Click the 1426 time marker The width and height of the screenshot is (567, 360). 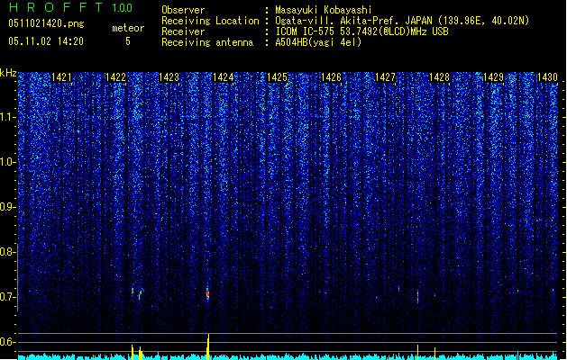click(331, 77)
